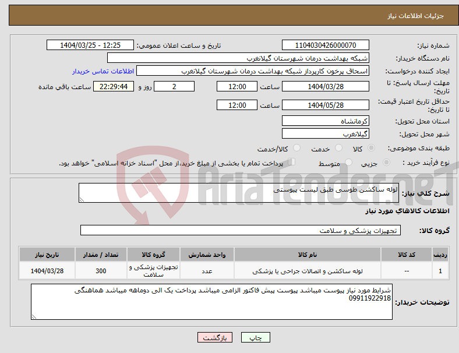Toggle the اسناد خزانه اسلامی payment checkbox
This screenshot has height=353, width=459.
292,161
